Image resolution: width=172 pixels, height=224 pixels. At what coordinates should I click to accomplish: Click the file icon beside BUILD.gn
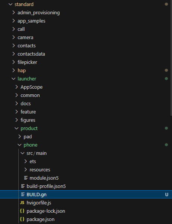click(x=23, y=194)
